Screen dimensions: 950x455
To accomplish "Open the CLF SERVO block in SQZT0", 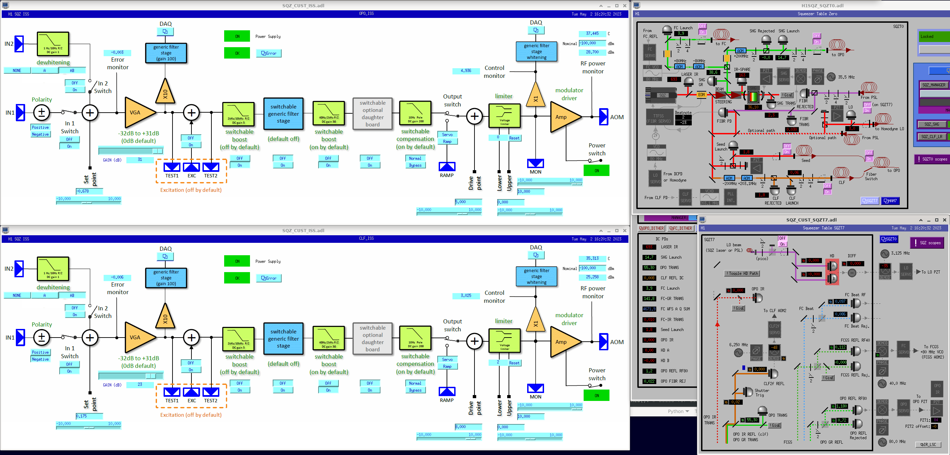I will coord(685,197).
